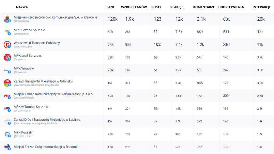Screen dimensions: 274x154
Task: Click MPK-Łódź profile logo icon
Action: click(7, 57)
